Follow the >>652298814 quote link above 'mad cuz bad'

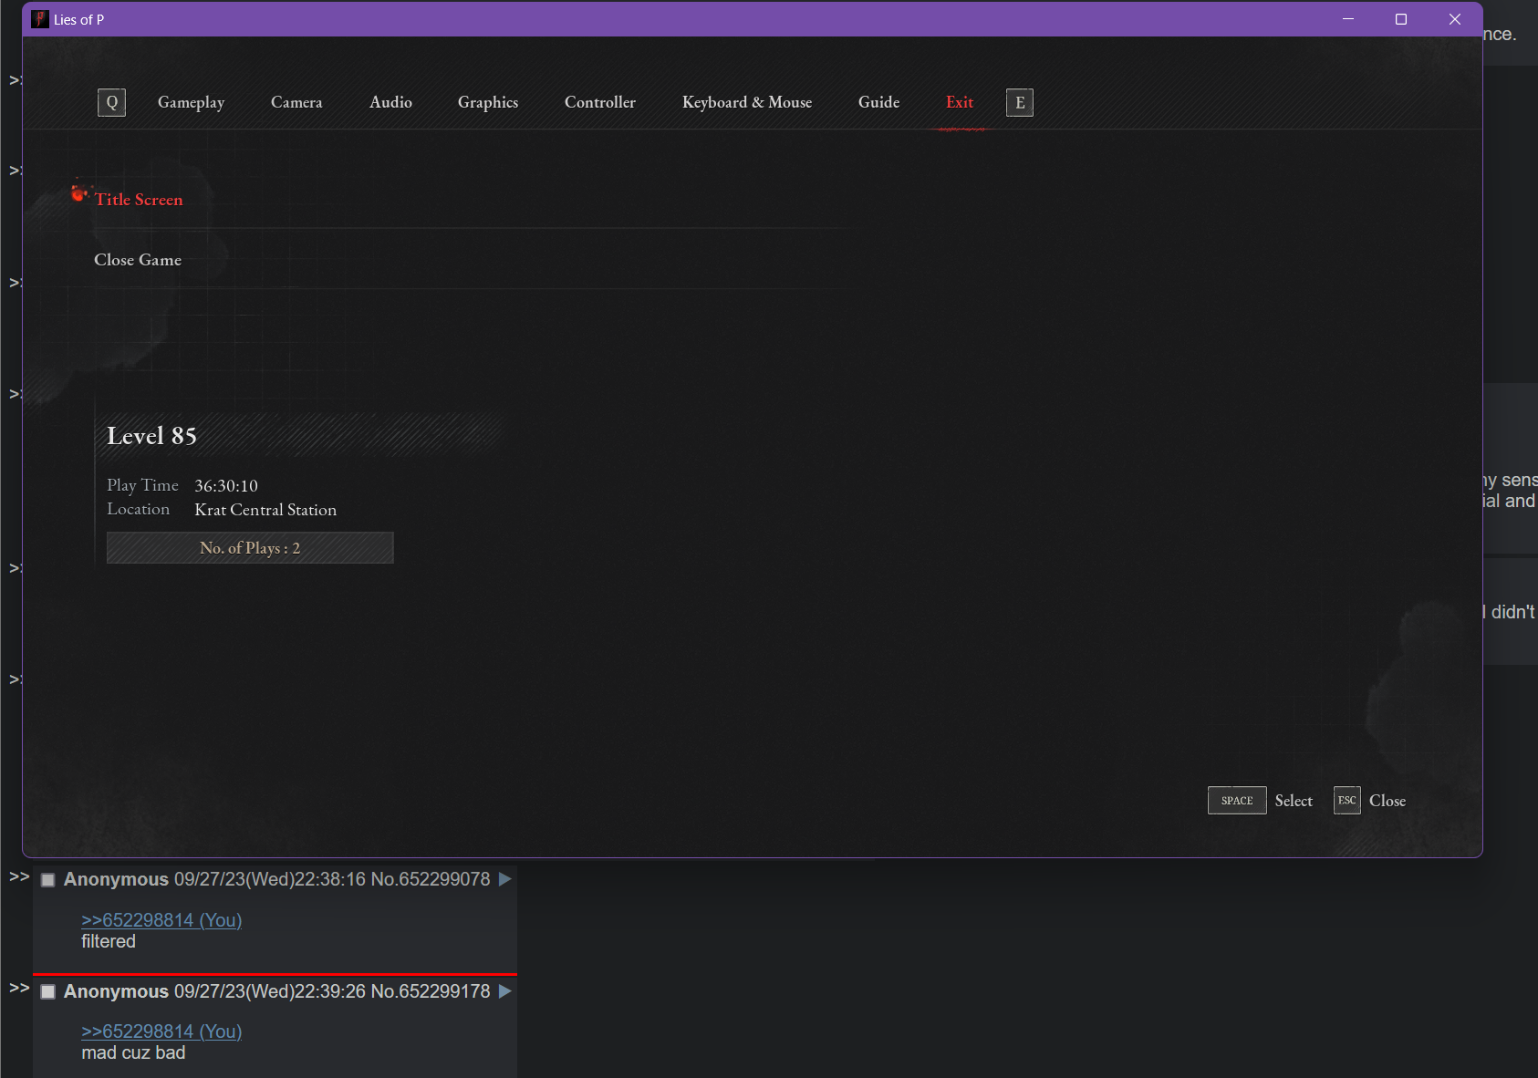[x=161, y=1031]
